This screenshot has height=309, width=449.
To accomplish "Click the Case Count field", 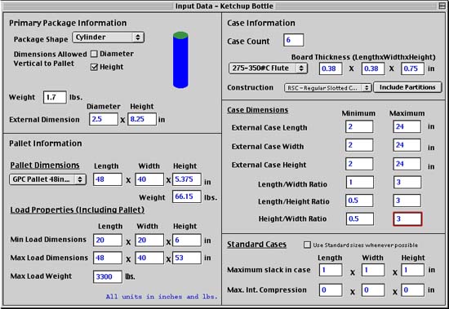I will point(294,40).
